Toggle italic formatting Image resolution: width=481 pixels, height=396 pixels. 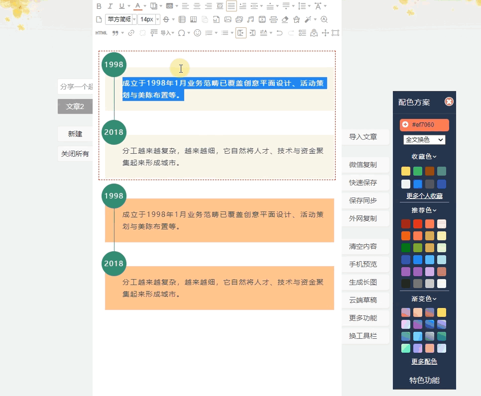pyautogui.click(x=110, y=6)
